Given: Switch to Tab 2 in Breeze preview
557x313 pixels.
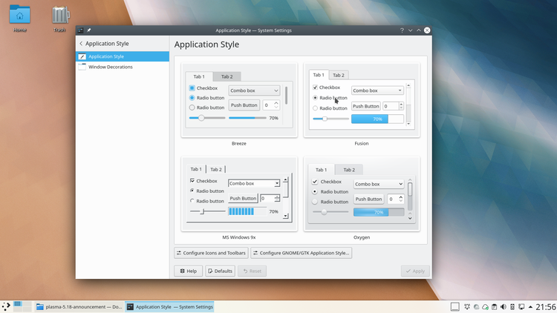Looking at the screenshot, I should 227,76.
